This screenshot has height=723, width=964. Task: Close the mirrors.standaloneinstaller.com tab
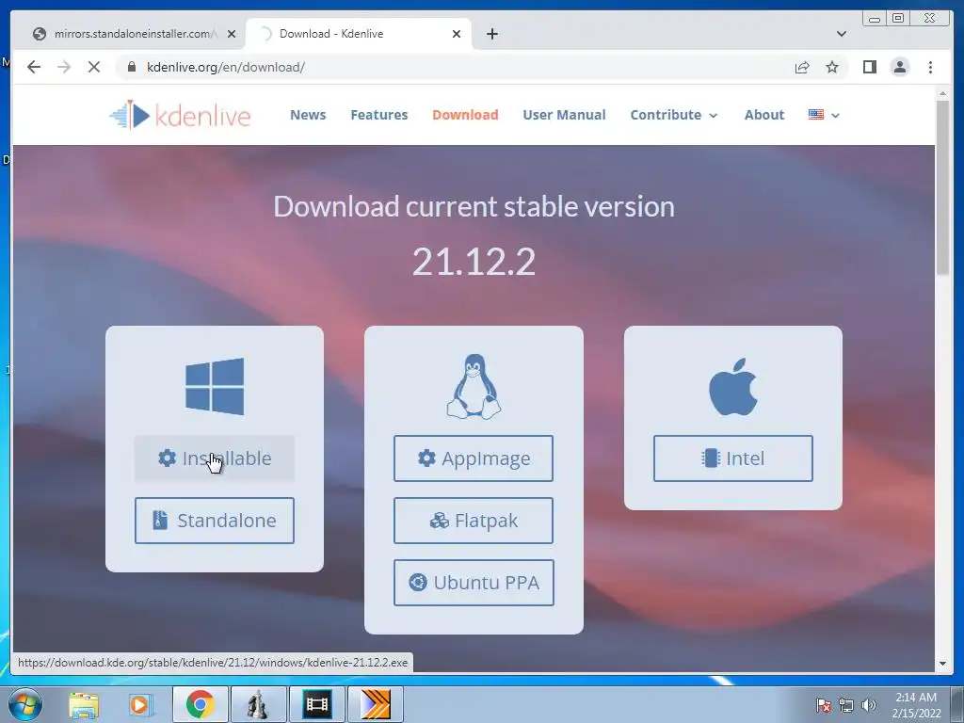click(232, 34)
